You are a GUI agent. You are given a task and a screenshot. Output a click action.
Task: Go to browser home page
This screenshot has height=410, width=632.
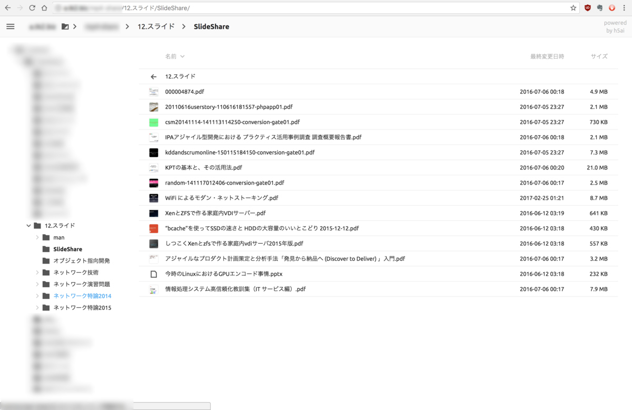click(44, 8)
